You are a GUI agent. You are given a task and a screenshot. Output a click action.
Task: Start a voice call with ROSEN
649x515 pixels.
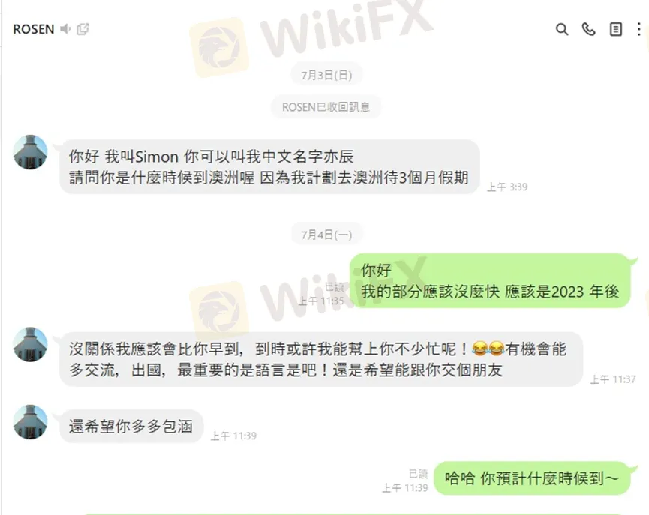[588, 29]
